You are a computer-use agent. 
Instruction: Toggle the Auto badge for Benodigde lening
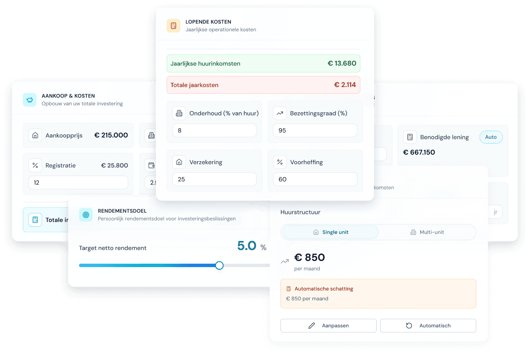491,137
